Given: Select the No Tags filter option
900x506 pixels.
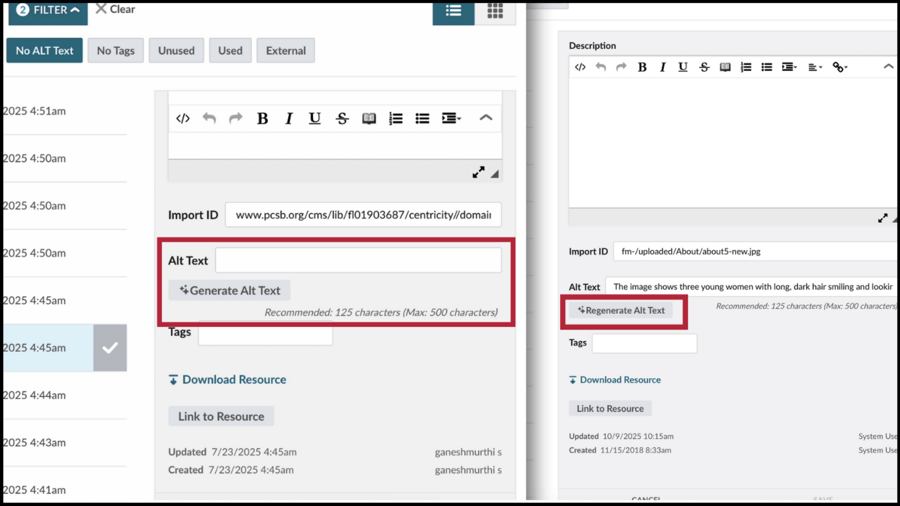Looking at the screenshot, I should (115, 51).
